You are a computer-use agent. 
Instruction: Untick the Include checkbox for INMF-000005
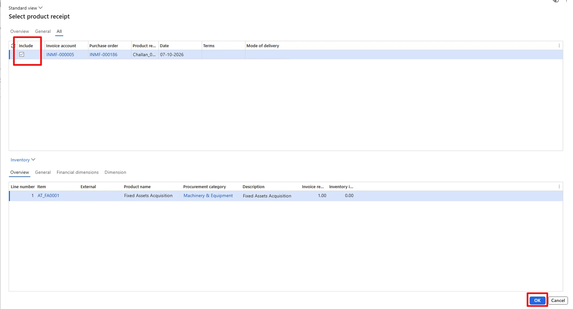click(x=22, y=54)
